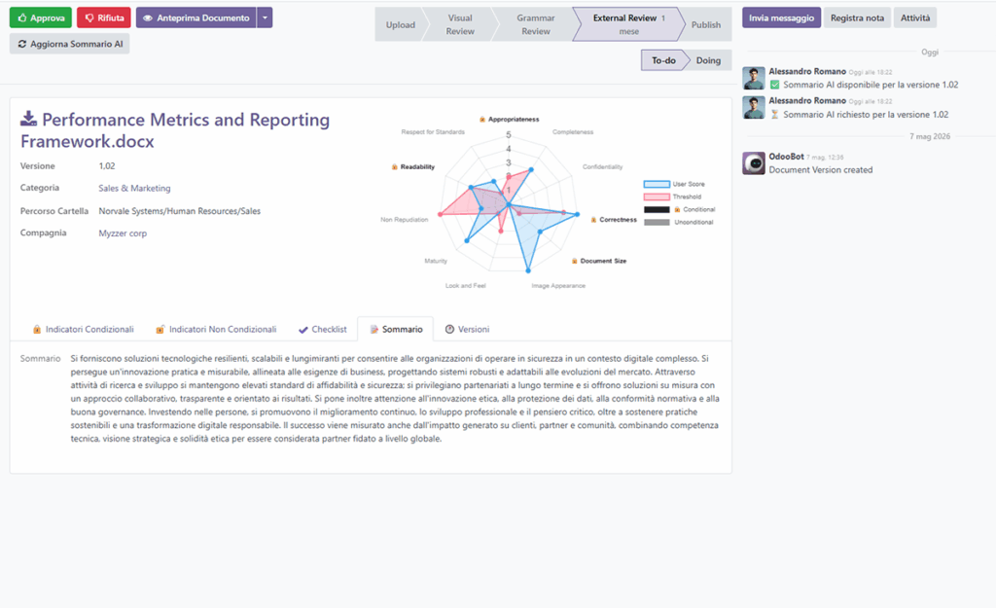Click the version value 1.02
996x608 pixels.
[107, 165]
